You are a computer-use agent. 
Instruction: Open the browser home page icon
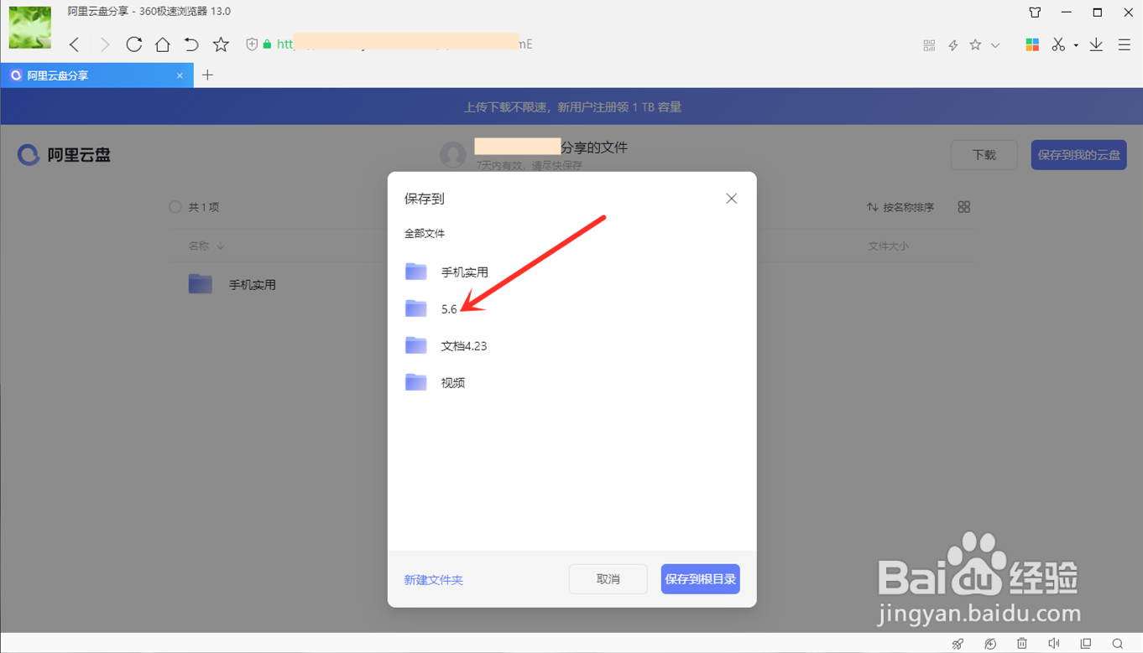tap(163, 44)
